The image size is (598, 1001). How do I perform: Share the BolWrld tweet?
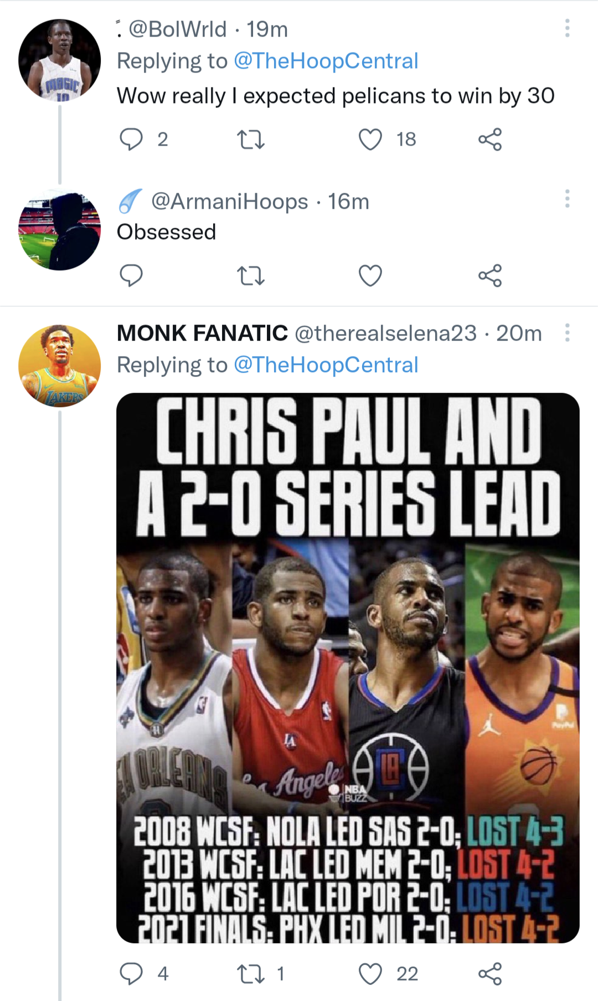490,140
